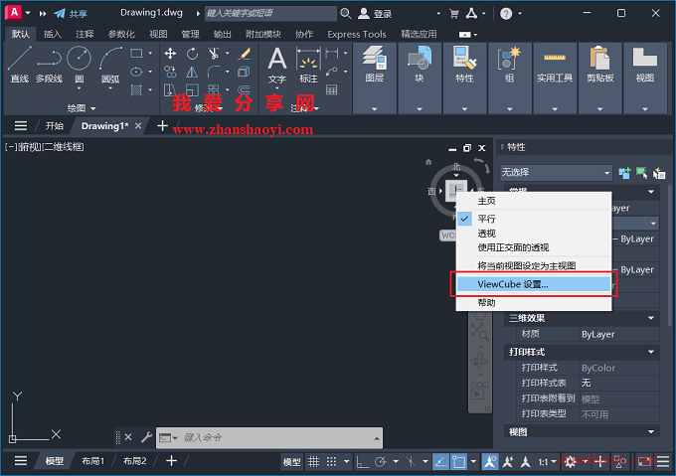Open the recent commands dropdown in command line
Screen dimensions: 676x476
pyautogui.click(x=168, y=437)
